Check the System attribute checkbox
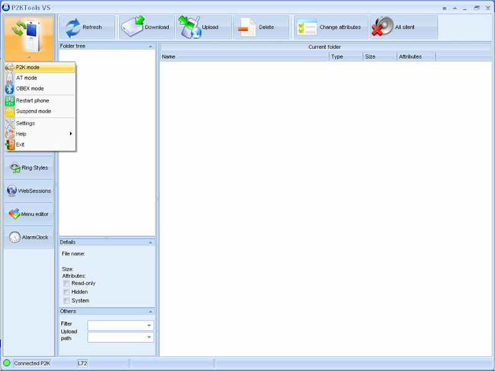Screen dimensions: 495x371 click(x=66, y=301)
